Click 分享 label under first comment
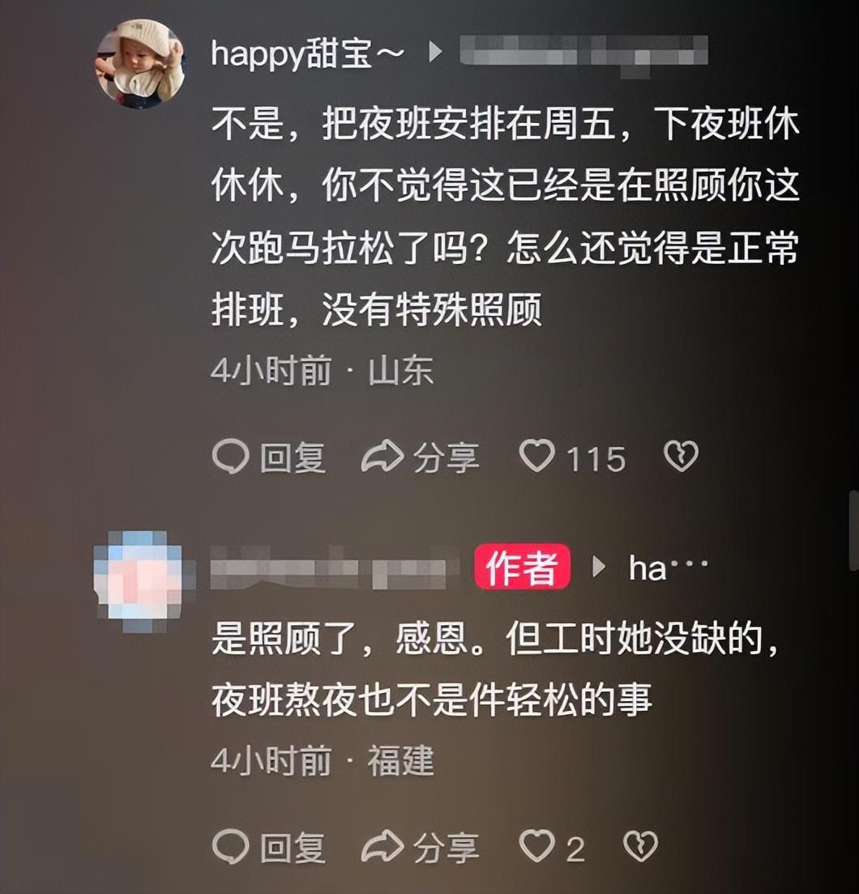Viewport: 859px width, 894px height. point(446,458)
